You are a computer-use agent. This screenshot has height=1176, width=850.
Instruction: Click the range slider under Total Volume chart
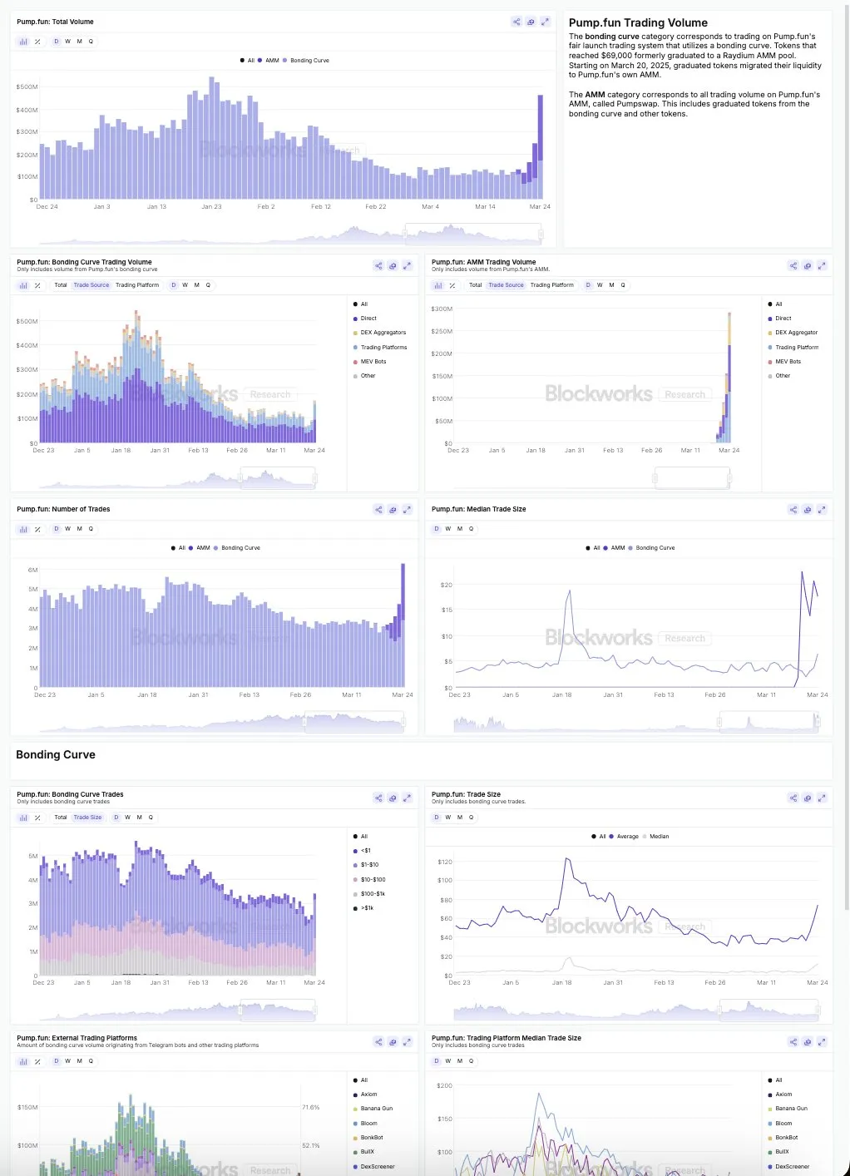tap(473, 235)
